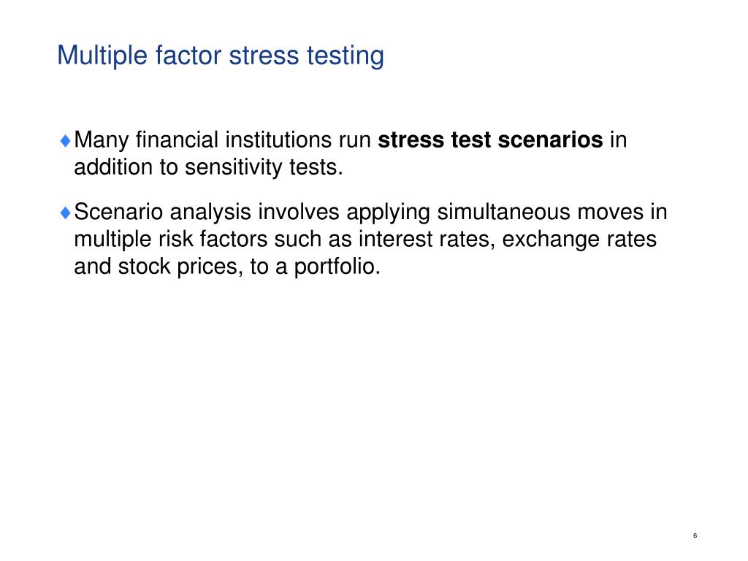Screen dimensions: 748x561
Task: Click the words 'financial institutions'
Action: 234,140
